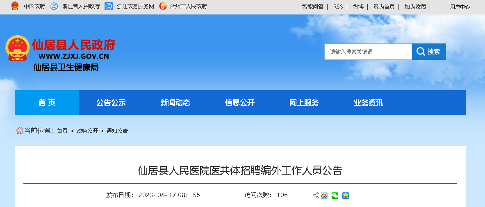
Task: Click the magnifier icon in search button
Action: 421,52
